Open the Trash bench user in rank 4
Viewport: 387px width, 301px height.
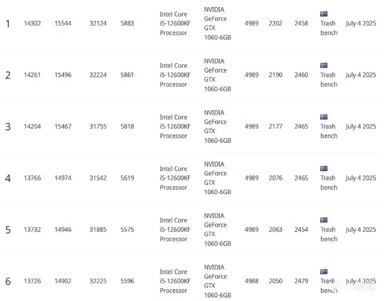(x=329, y=183)
